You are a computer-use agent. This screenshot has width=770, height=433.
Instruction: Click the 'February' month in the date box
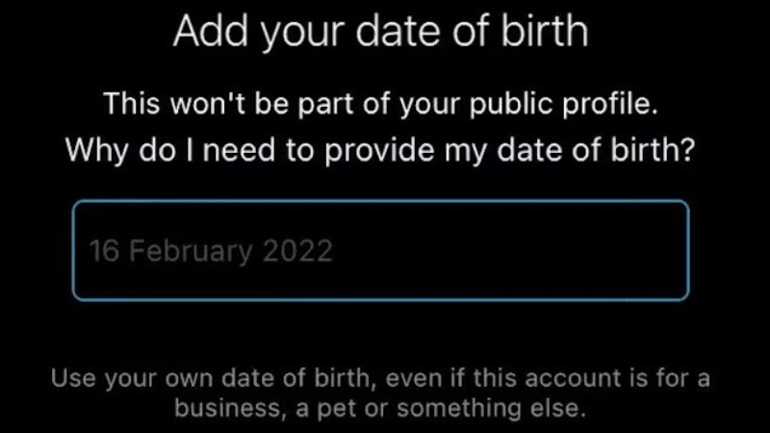(191, 251)
